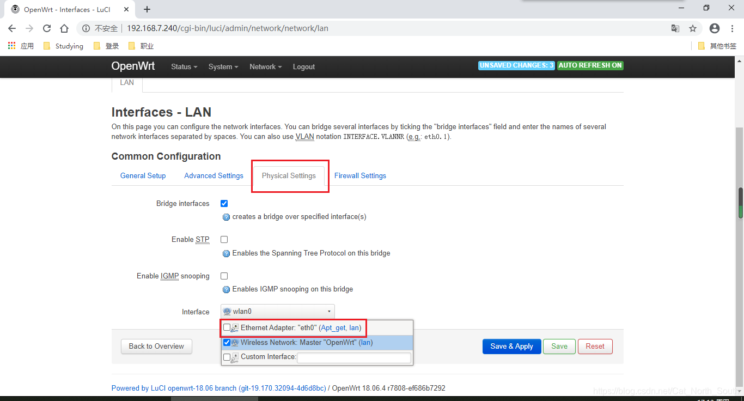Click Custom Interface text field
Screen dimensions: 744x401
[x=353, y=357]
